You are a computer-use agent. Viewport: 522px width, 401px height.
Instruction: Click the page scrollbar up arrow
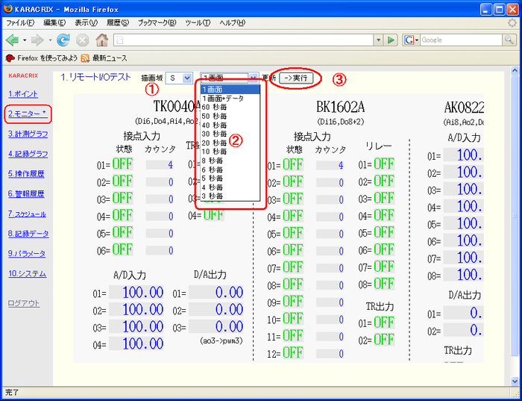point(515,70)
